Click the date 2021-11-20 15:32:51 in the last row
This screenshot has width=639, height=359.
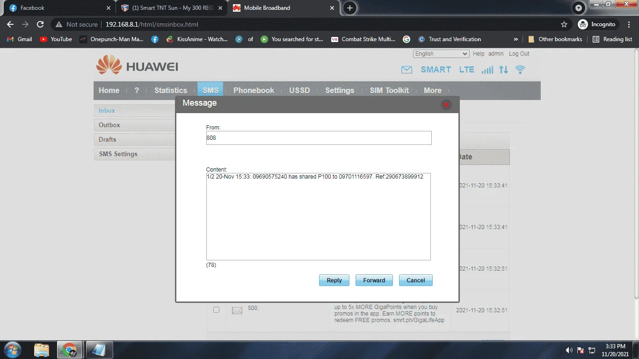click(482, 310)
